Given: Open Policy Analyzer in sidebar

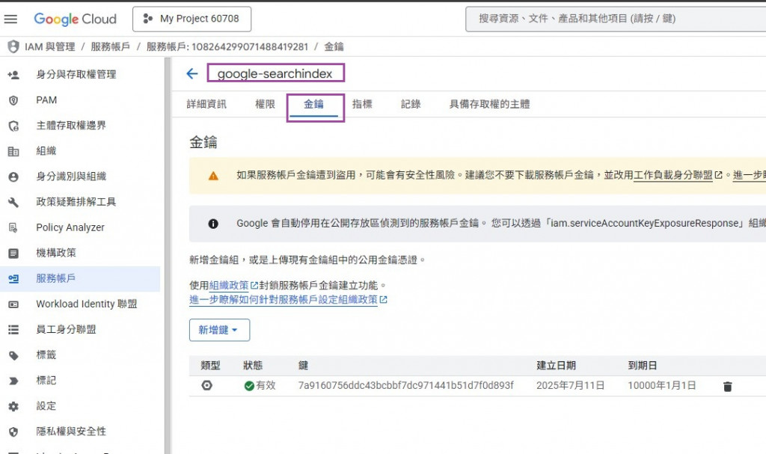Looking at the screenshot, I should point(70,227).
